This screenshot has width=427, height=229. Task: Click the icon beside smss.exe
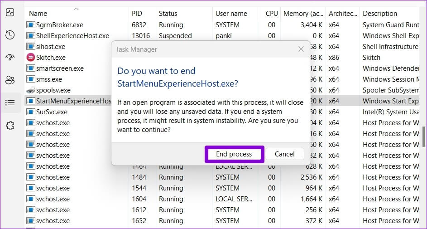click(31, 79)
